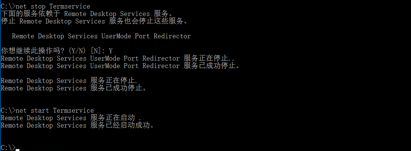Click the line starting with 下面的服务依赖于
Screen dimensions: 411x151
point(87,14)
